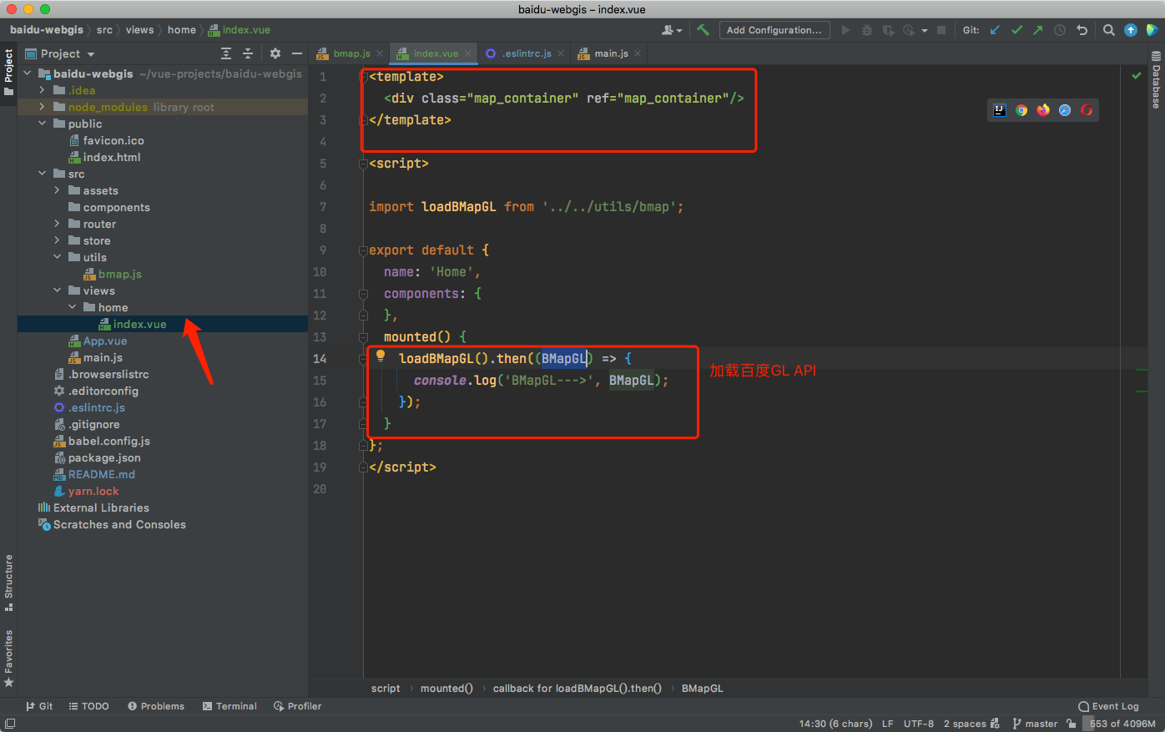Viewport: 1165px width, 732px height.
Task: Expand the node_modules folder
Action: pos(42,107)
